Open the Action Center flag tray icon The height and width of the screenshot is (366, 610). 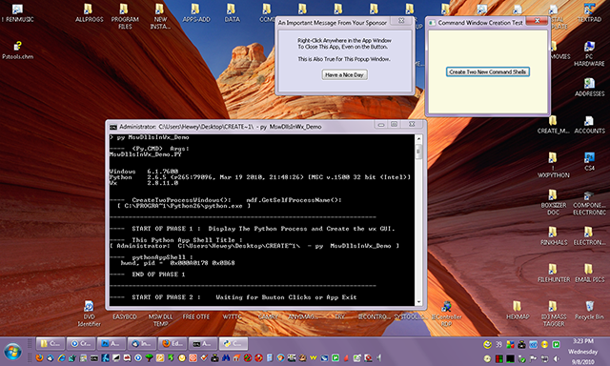[x=533, y=358]
